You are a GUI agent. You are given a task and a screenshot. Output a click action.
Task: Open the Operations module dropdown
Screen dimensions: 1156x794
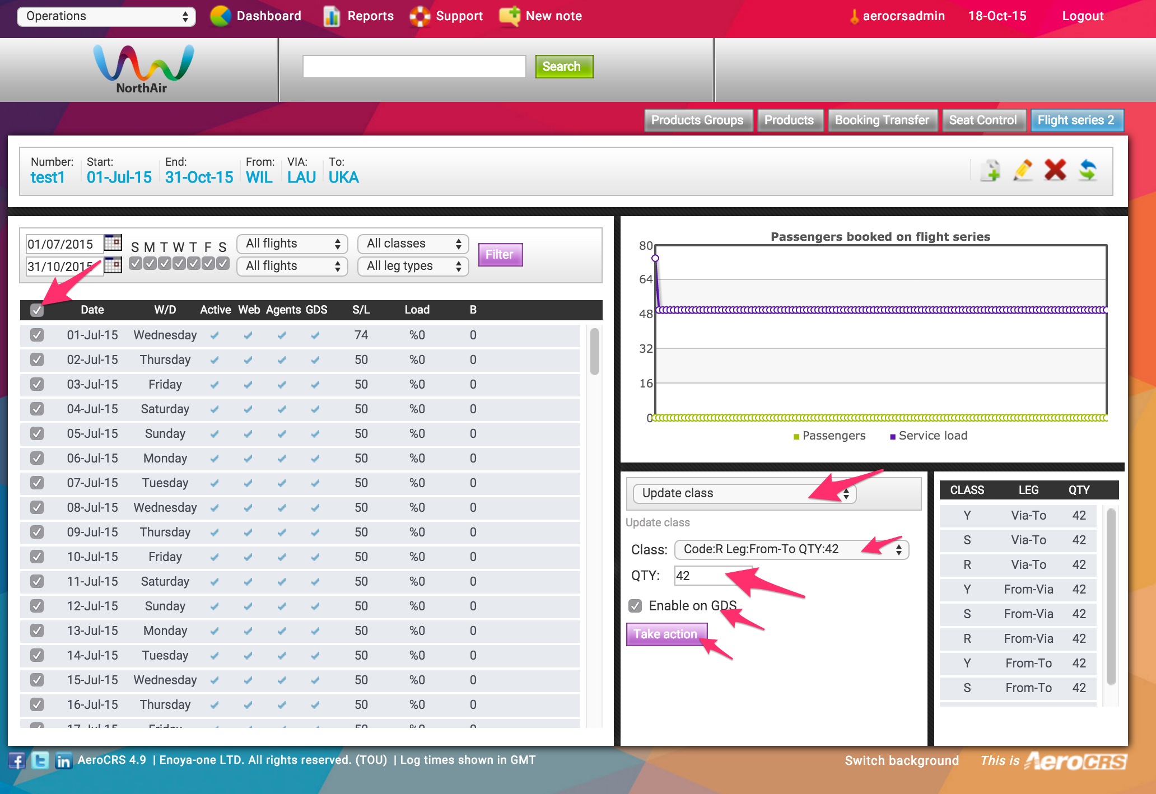(106, 16)
